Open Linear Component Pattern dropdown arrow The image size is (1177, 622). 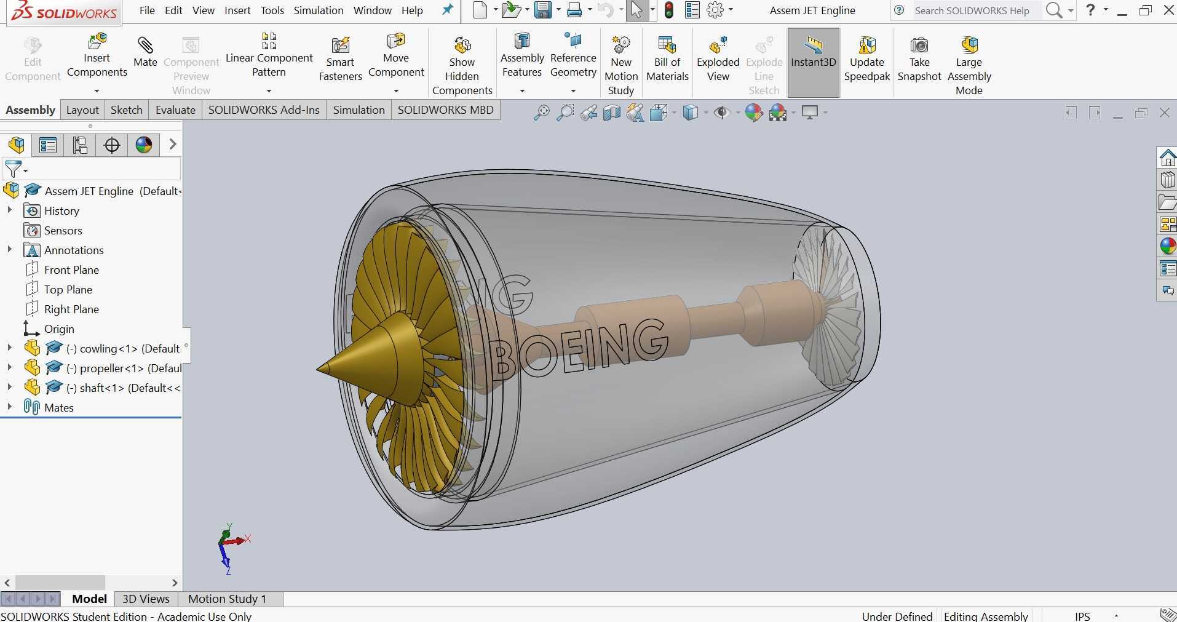point(269,91)
